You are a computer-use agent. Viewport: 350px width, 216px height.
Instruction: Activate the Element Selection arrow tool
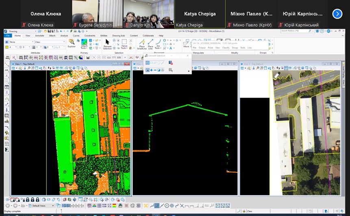tap(107, 44)
